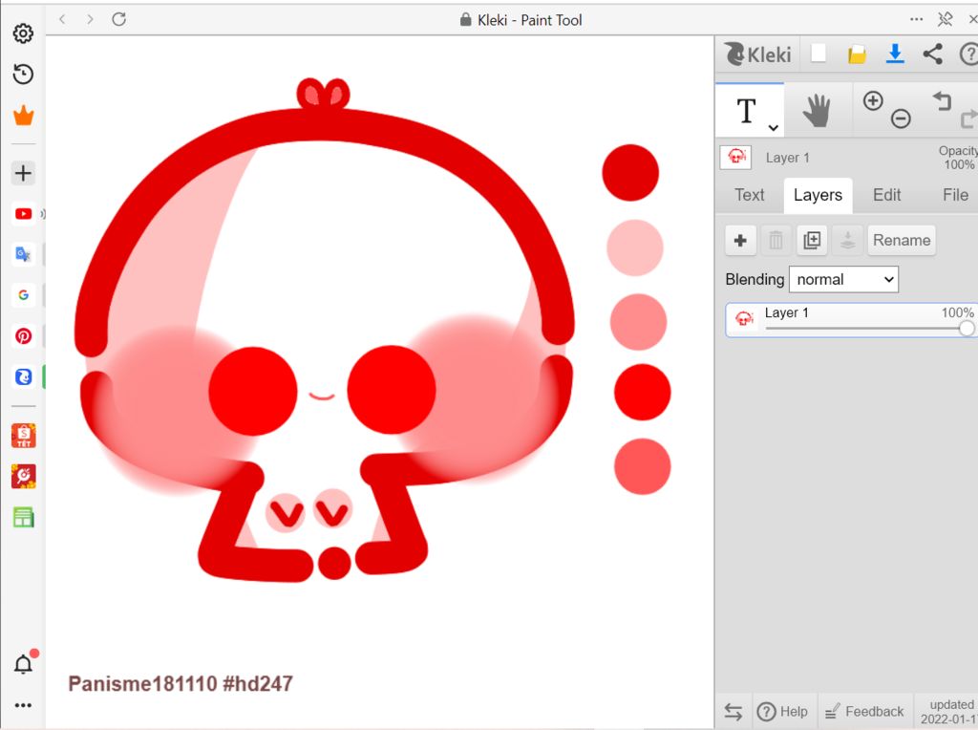Image resolution: width=978 pixels, height=730 pixels.
Task: Open Google Translate from the sidebar
Action: (x=23, y=254)
